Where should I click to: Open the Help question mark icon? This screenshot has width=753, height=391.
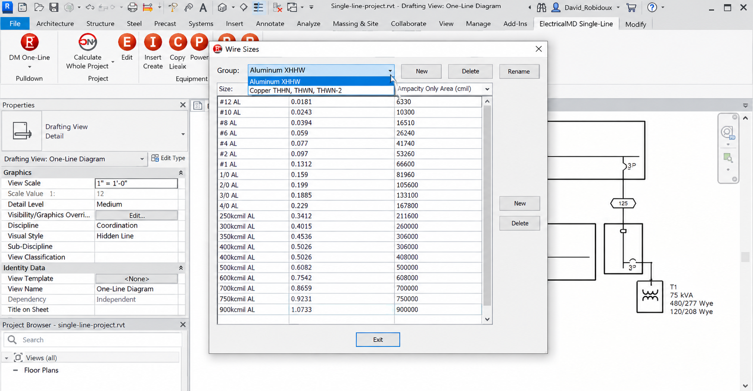[x=652, y=7]
